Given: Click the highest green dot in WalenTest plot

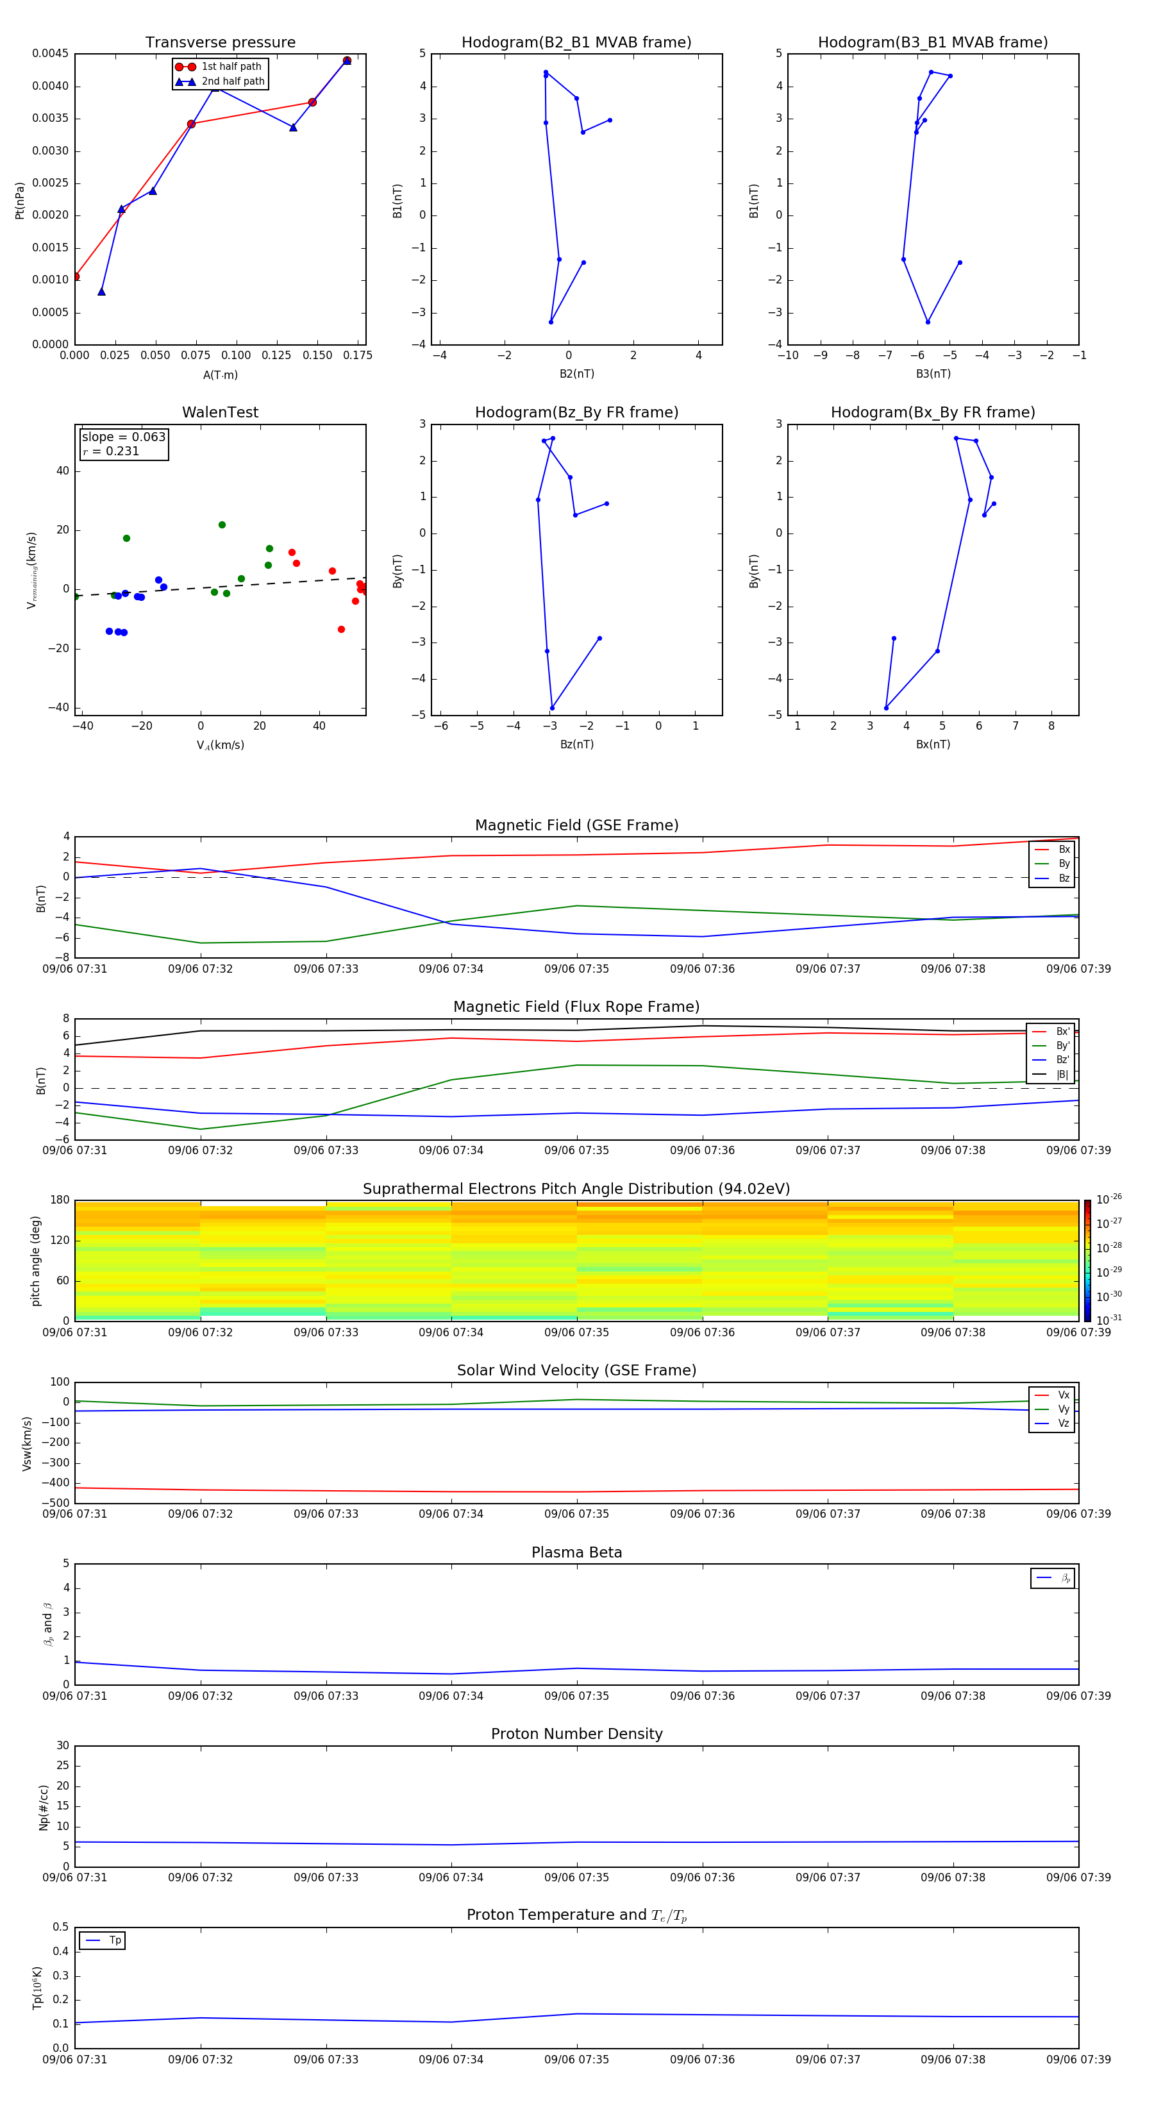Looking at the screenshot, I should coord(222,525).
